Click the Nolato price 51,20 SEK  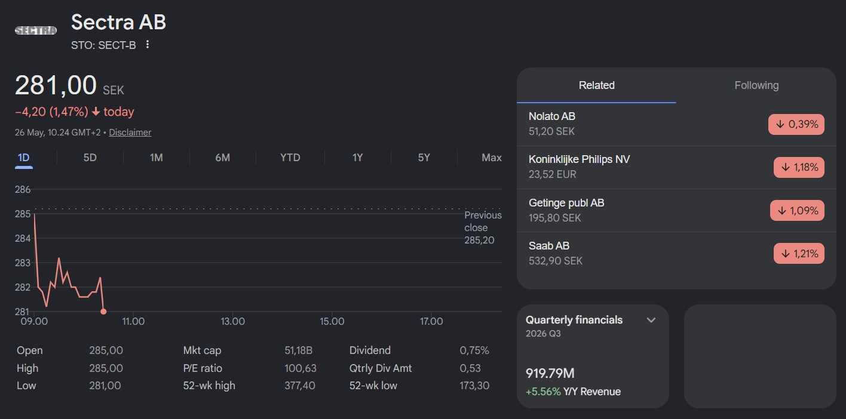552,131
